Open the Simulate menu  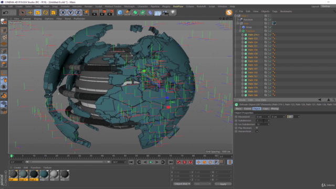pyautogui.click(x=77, y=6)
